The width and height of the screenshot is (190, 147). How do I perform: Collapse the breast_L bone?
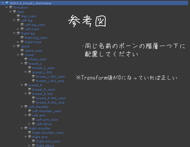(x=22, y=64)
